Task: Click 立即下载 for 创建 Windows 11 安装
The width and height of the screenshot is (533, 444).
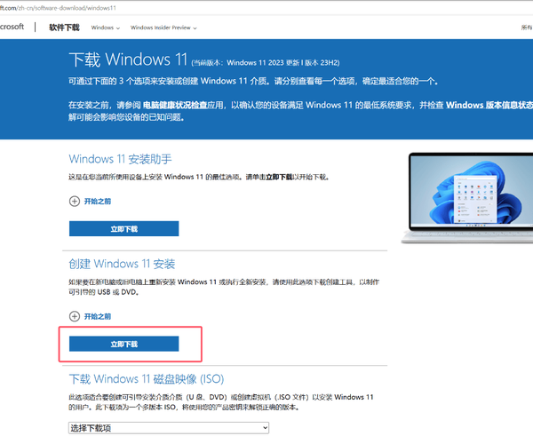Action: pos(123,344)
